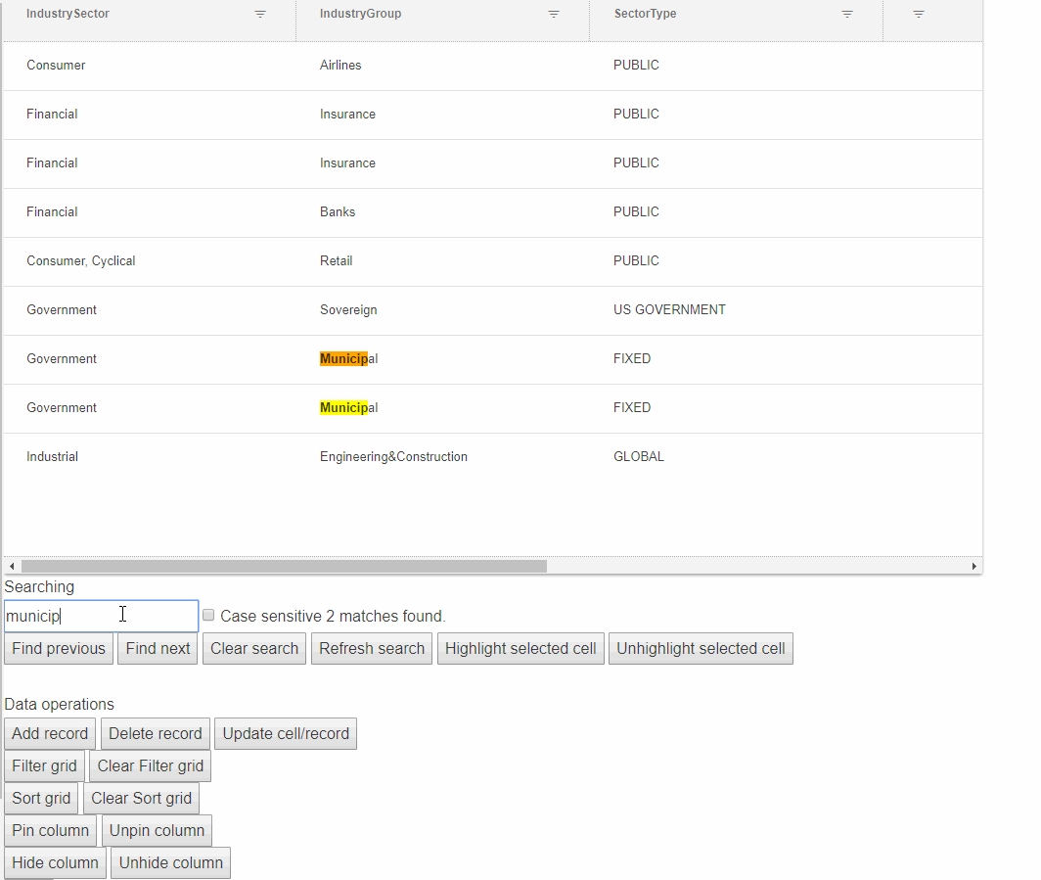Click Refresh search button
Screen dimensions: 1041x880
pyautogui.click(x=372, y=648)
